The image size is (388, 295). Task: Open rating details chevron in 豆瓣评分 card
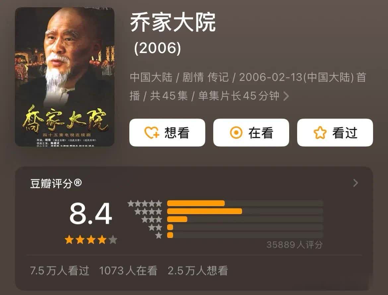pos(356,183)
